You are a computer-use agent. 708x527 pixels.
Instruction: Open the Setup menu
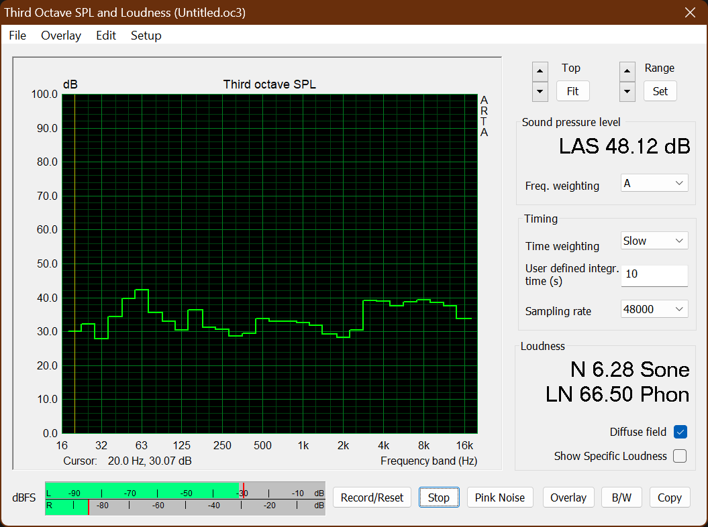click(x=146, y=35)
